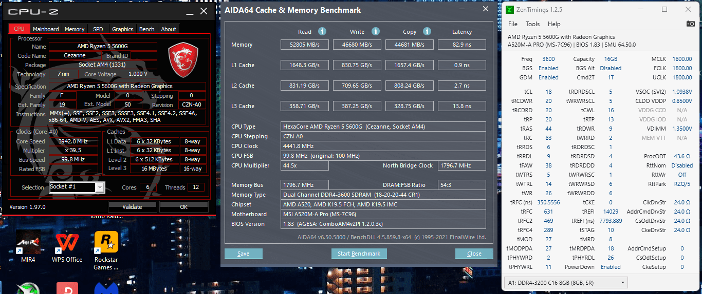Screen dimensions: 702x294
Task: Switch to the SPD tab in CPU-Z
Action: (x=98, y=29)
